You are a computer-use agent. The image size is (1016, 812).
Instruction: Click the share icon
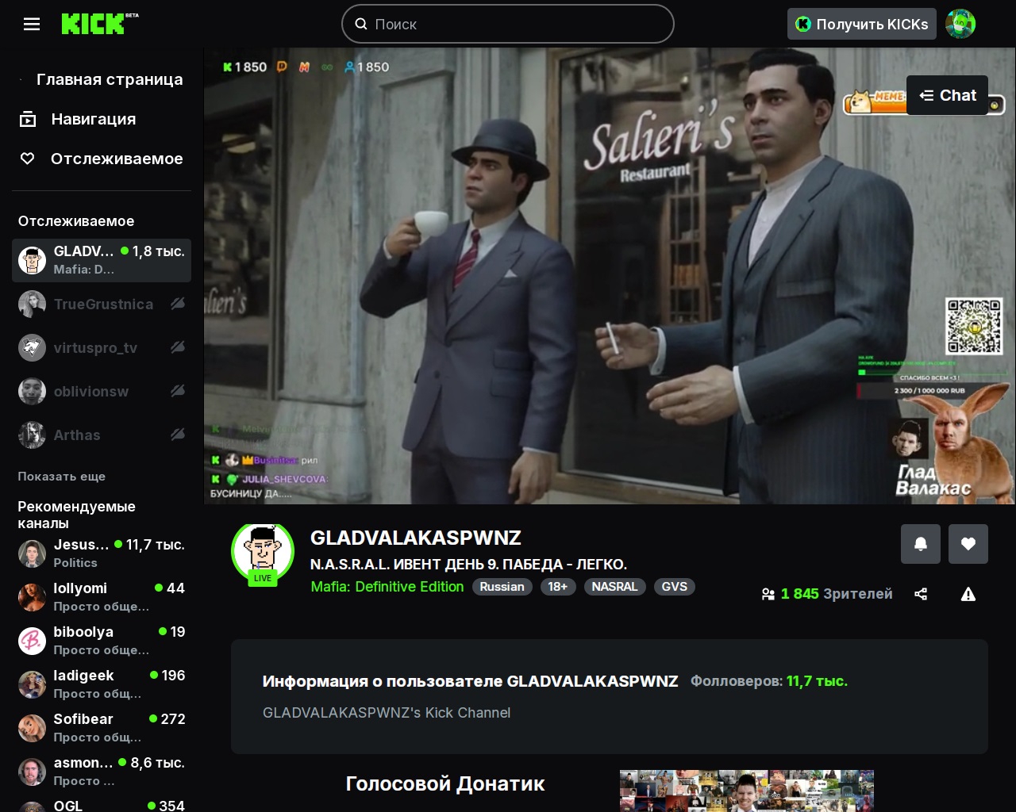(921, 594)
